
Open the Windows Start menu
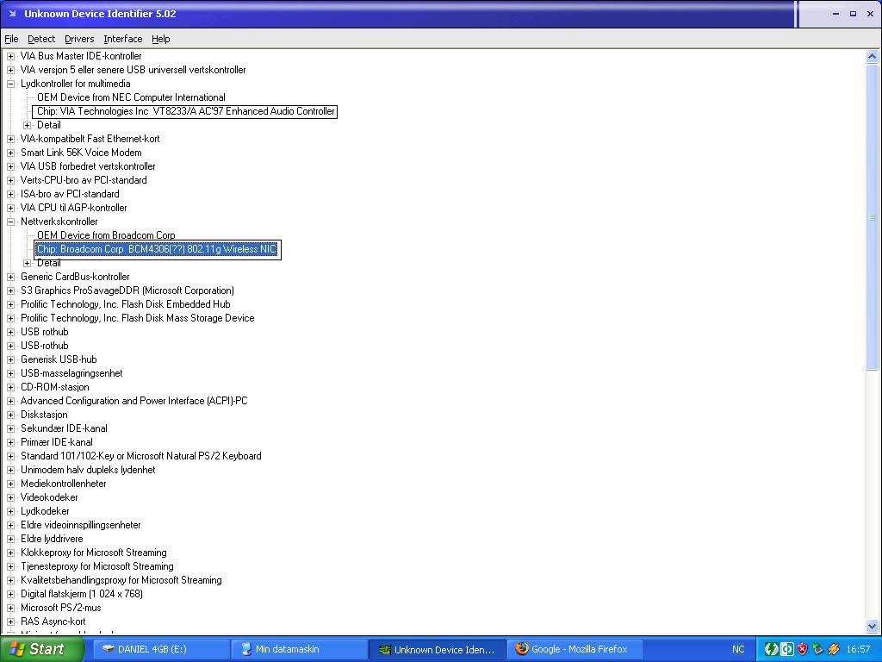click(x=41, y=649)
